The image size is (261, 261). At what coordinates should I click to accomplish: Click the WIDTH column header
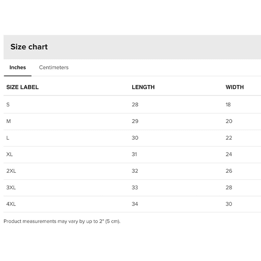(234, 87)
